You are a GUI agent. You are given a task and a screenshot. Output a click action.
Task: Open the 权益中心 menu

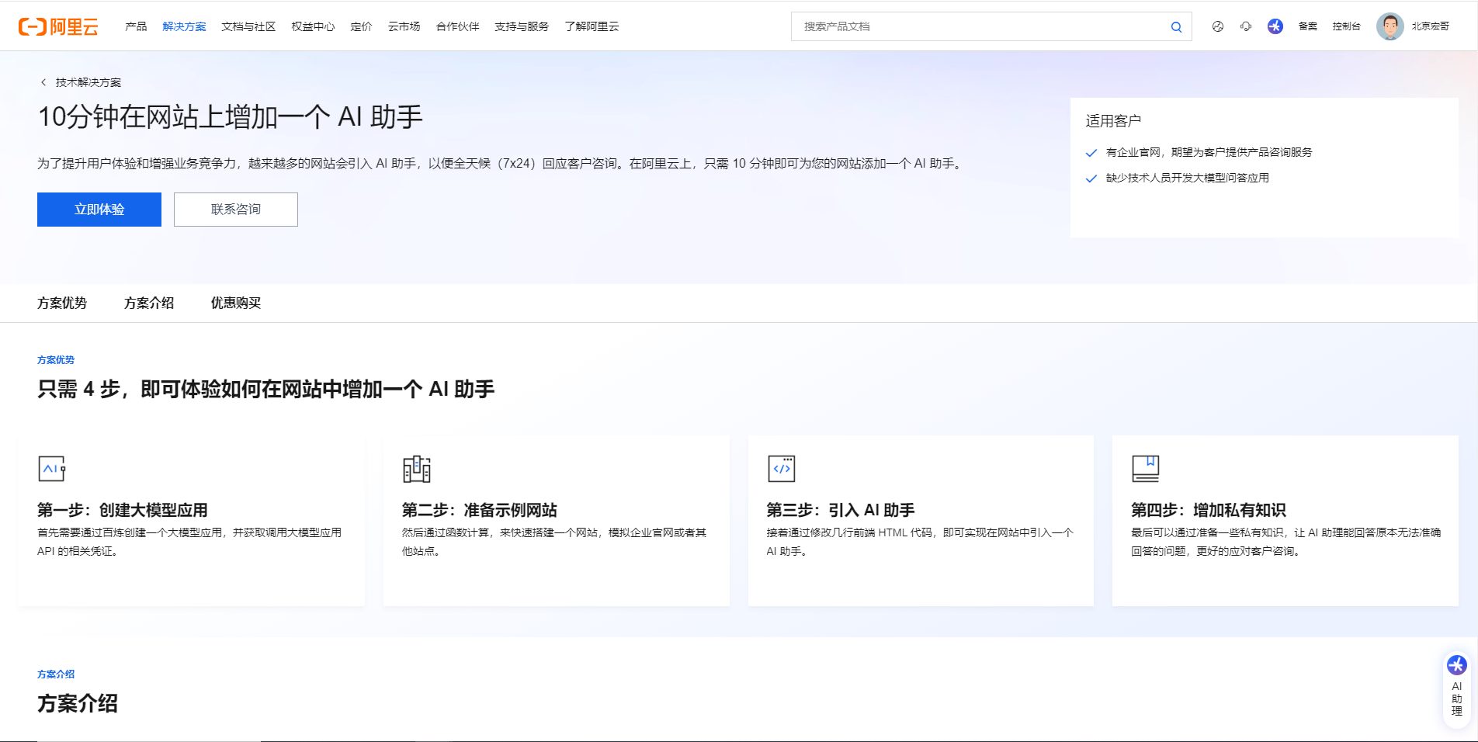click(313, 26)
